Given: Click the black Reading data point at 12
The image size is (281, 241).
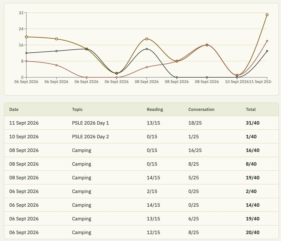Looking at the screenshot, I should [26, 53].
